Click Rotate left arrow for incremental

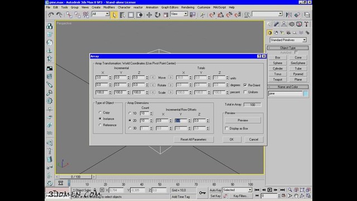(x=153, y=85)
